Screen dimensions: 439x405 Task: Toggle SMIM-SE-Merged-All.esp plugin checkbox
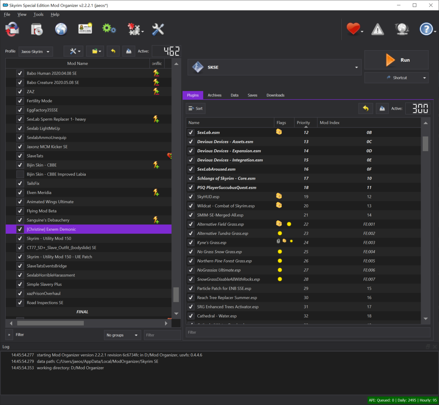coord(191,215)
